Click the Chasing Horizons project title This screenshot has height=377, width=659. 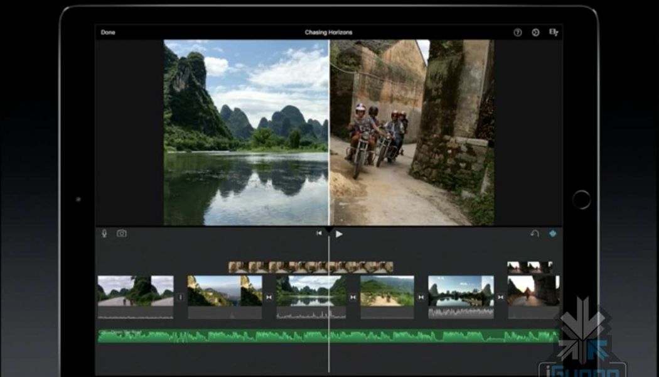click(329, 33)
